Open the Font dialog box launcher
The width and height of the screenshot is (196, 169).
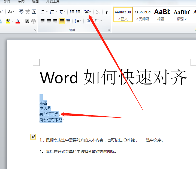point(35,30)
